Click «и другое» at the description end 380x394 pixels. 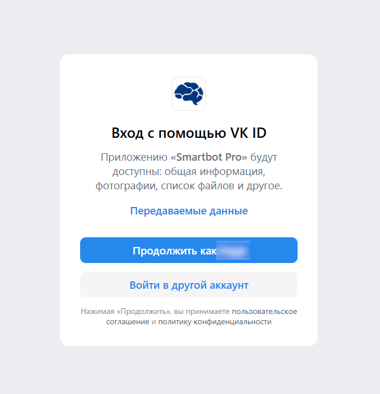click(x=260, y=186)
